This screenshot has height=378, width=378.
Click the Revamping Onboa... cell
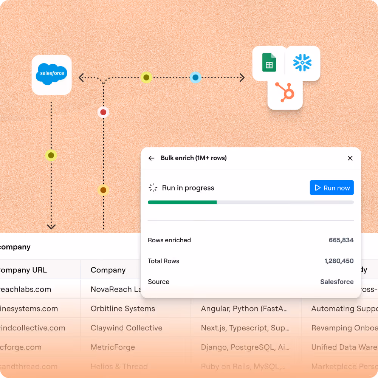[340, 328]
